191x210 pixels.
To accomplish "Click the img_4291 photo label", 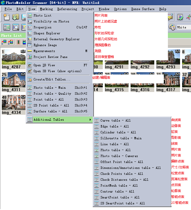I will pyautogui.click(x=114, y=67).
